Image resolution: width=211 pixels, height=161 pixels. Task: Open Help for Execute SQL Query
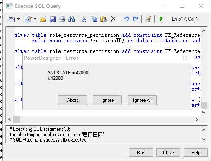click(196, 153)
